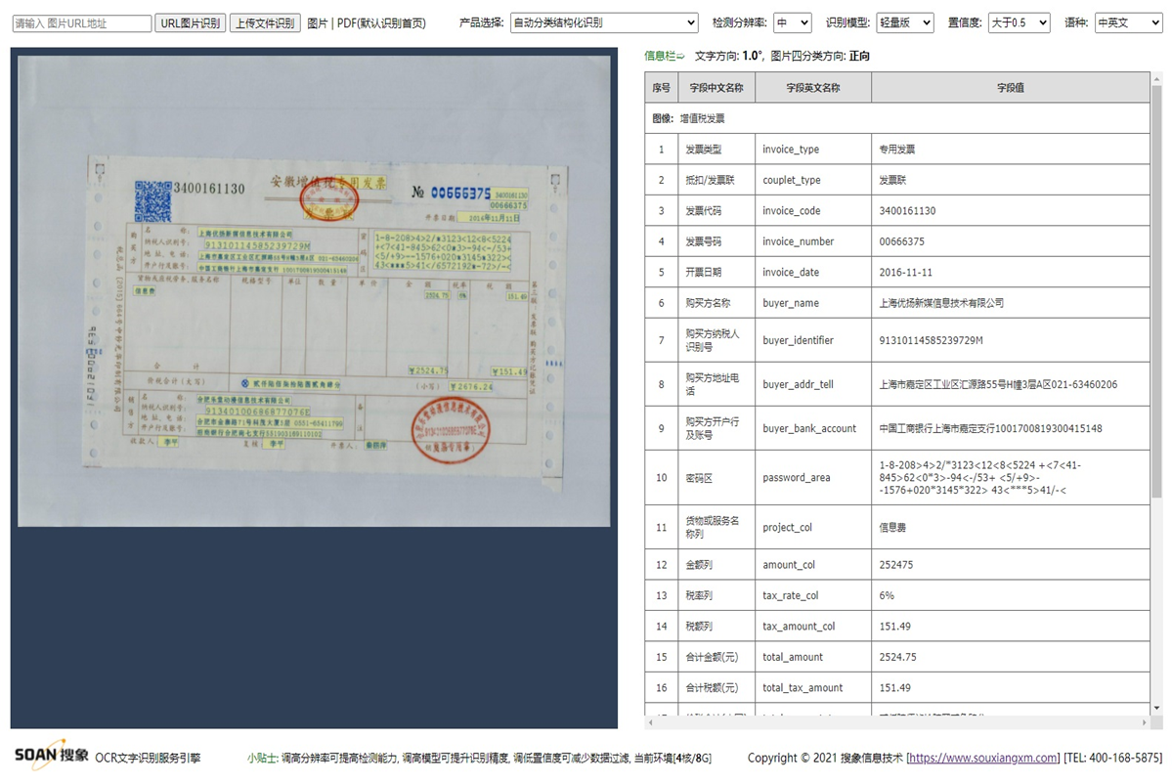Click the vertical scrollbar down arrow
This screenshot has height=782, width=1172.
[1156, 708]
